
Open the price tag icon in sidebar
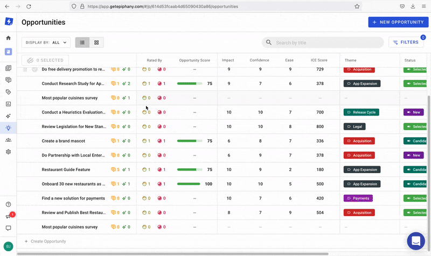[x=8, y=92]
